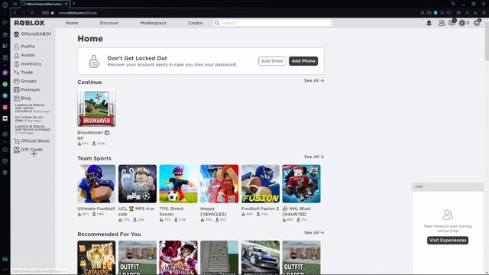Image resolution: width=489 pixels, height=275 pixels.
Task: Open the pink Instagram icon in browser sidebar
Action: [5, 107]
